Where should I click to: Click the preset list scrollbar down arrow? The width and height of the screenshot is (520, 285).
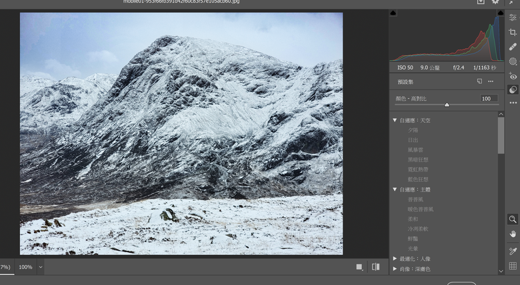click(x=501, y=271)
